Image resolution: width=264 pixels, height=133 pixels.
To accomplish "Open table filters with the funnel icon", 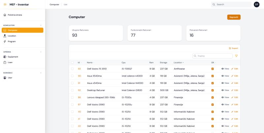I will (236, 56).
